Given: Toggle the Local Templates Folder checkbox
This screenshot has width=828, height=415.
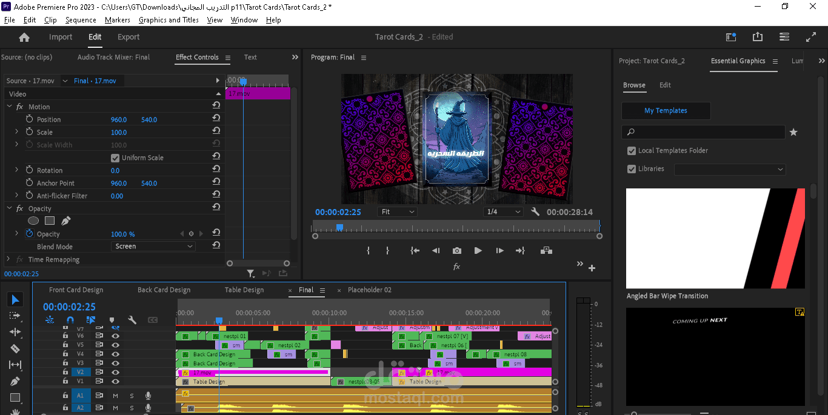Looking at the screenshot, I should (x=632, y=151).
